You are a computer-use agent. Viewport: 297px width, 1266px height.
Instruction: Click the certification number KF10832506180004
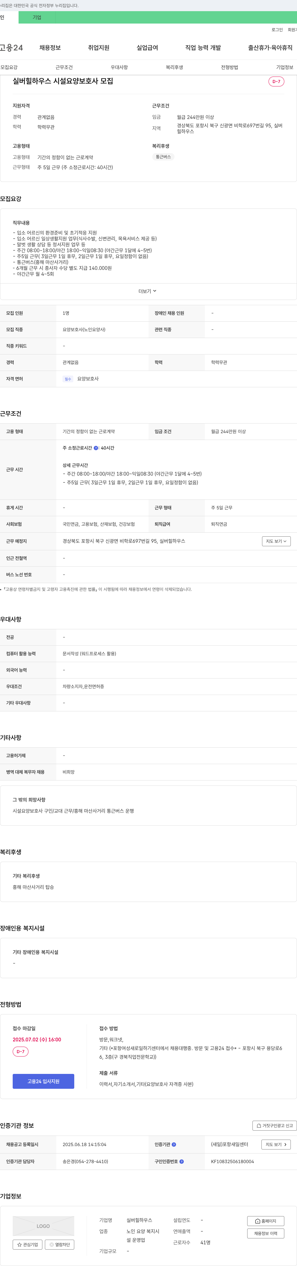pos(233,1162)
